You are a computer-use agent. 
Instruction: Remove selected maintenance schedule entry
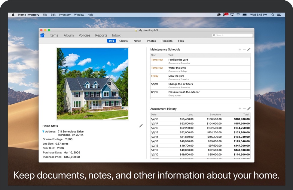[244, 49]
